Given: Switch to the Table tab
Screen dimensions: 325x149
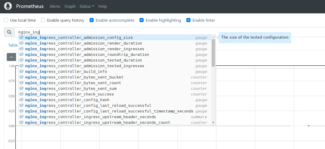Looking at the screenshot, I should click(x=13, y=45).
